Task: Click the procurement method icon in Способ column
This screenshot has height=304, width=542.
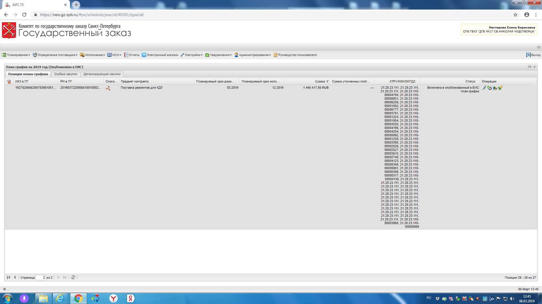Action: (108, 88)
